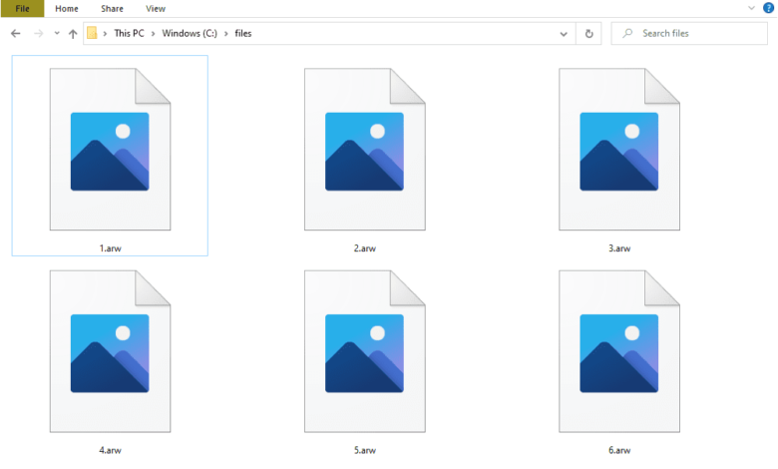Go back using the Back arrow
778x469 pixels.
pos(15,33)
